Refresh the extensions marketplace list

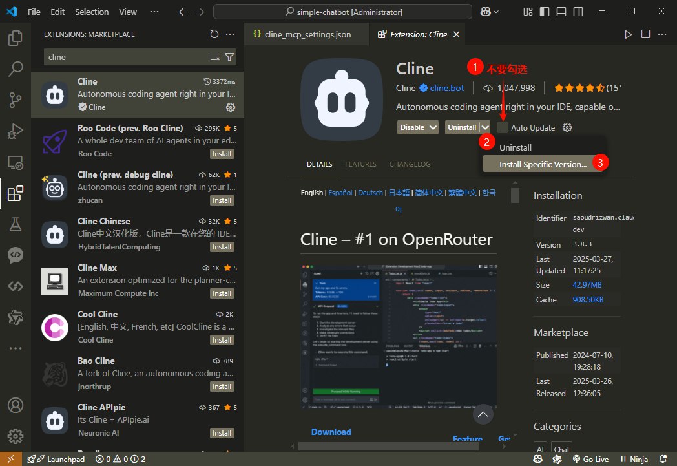coord(214,34)
